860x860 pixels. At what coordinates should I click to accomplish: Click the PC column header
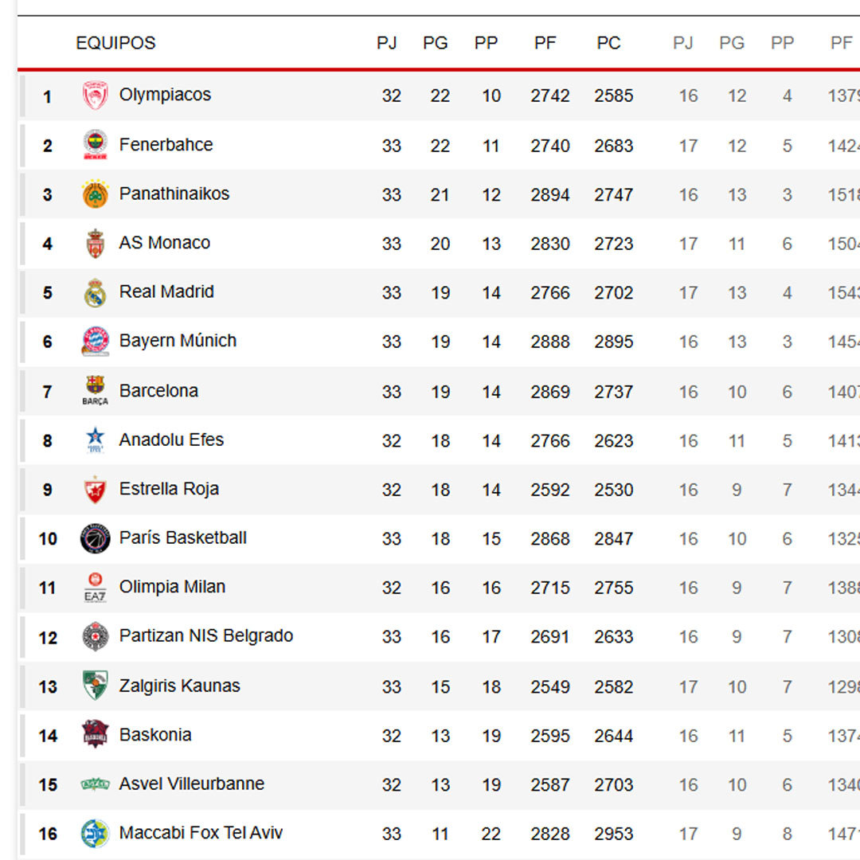click(608, 43)
